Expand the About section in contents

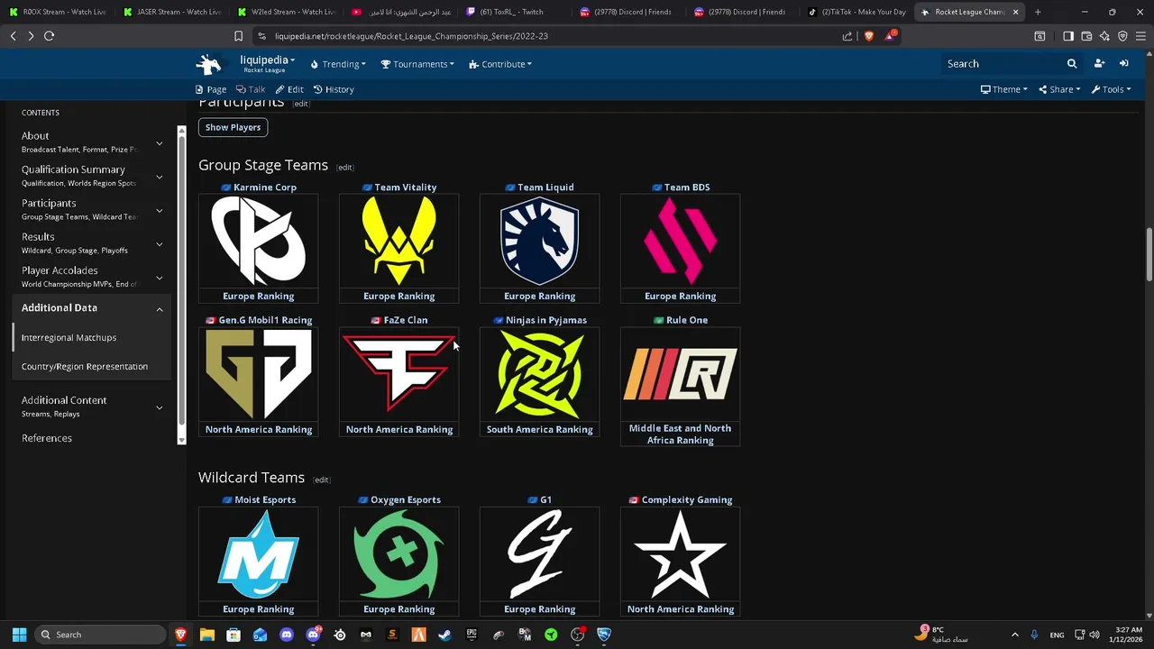coord(159,143)
